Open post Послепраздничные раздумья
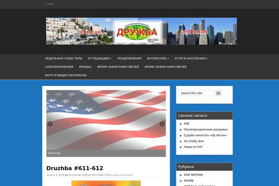The width and height of the screenshot is (279, 186). click(x=206, y=129)
